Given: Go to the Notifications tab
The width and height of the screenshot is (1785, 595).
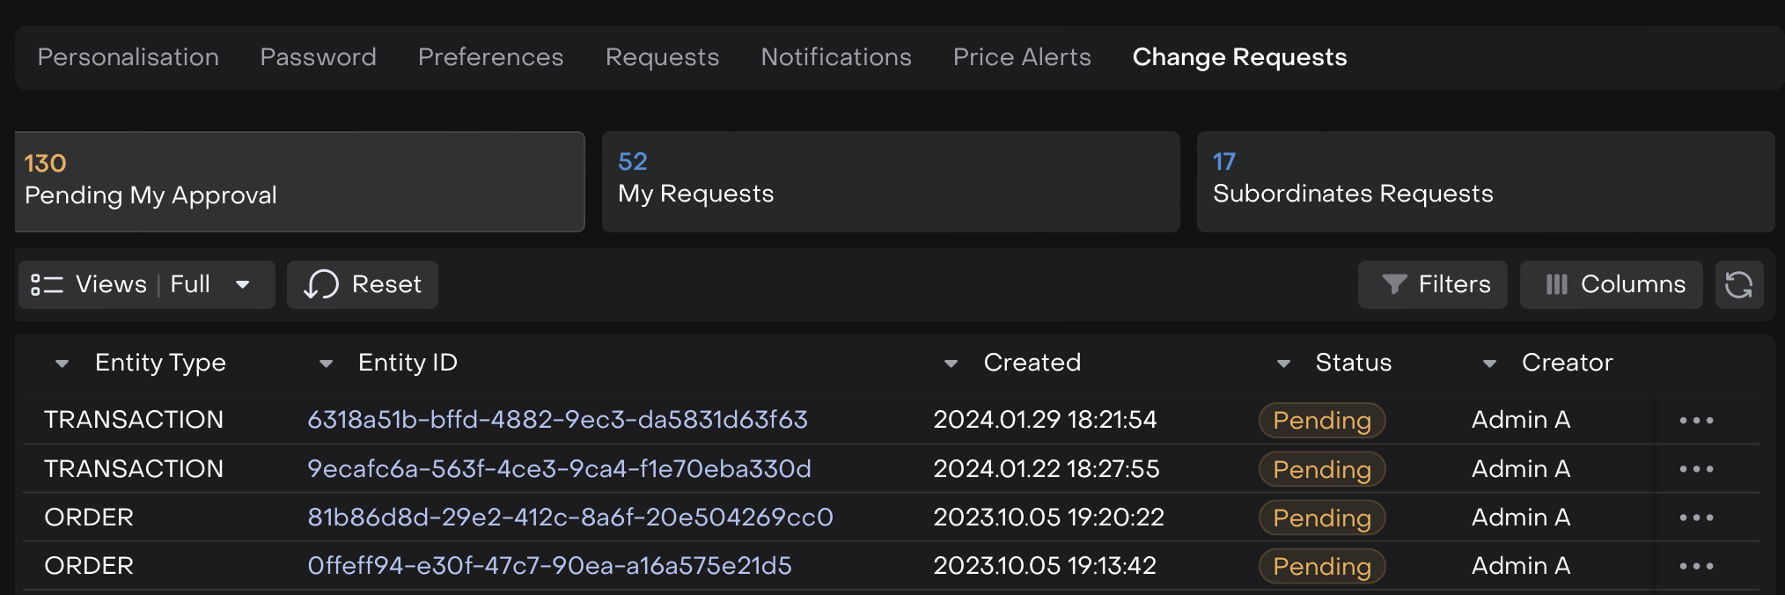Looking at the screenshot, I should pos(836,57).
